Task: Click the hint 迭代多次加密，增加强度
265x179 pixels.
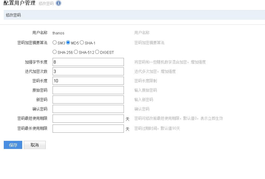Action: 155,71
